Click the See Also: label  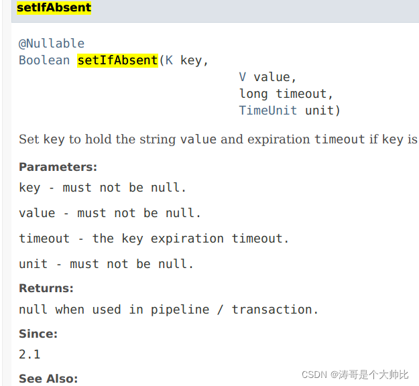pyautogui.click(x=48, y=379)
